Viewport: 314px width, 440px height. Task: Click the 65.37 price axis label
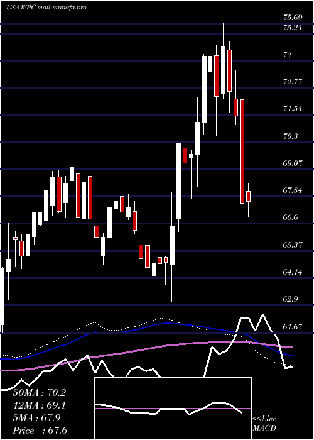(x=293, y=245)
